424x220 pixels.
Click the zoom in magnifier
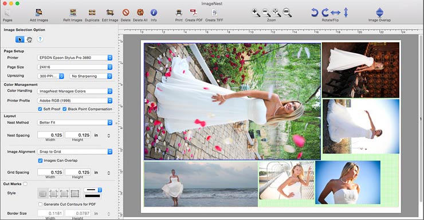pos(256,13)
